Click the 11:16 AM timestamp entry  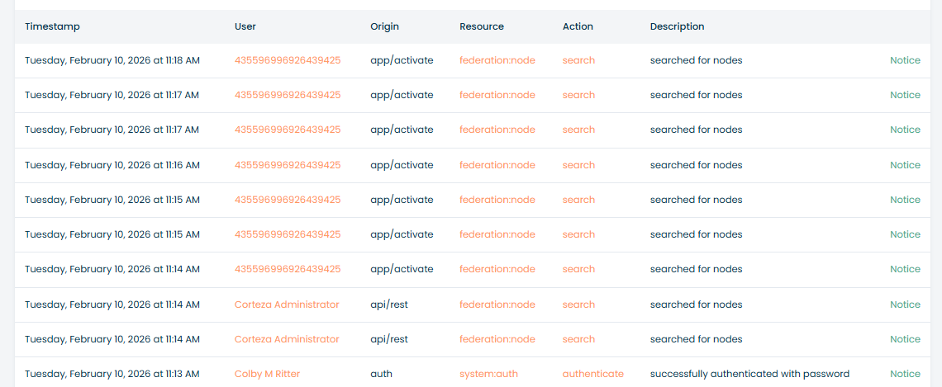click(112, 165)
